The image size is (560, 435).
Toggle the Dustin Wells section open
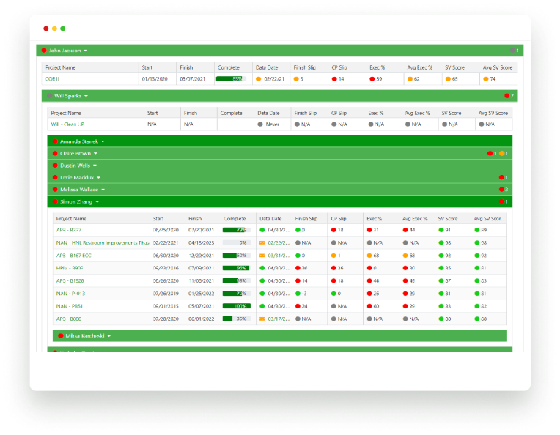pos(94,166)
